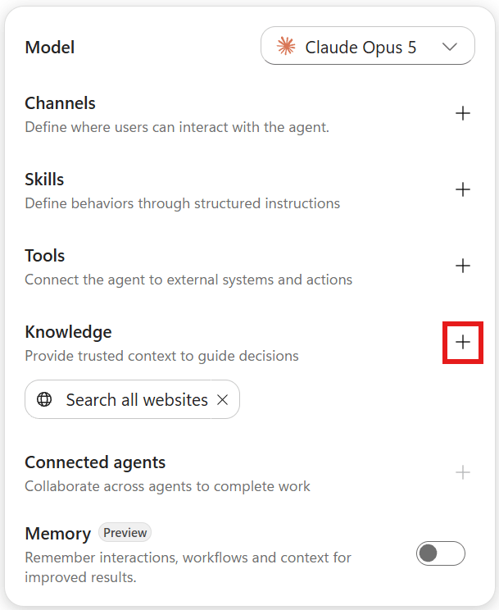The height and width of the screenshot is (610, 499).
Task: Add a knowledge source with plus icon
Action: (463, 343)
